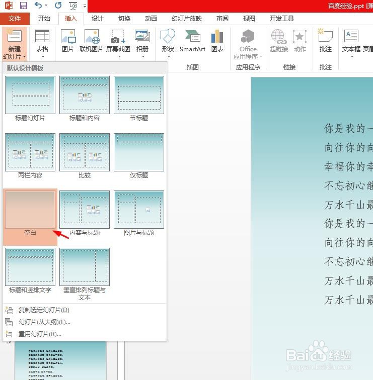Select the 空白 blank layout
The image size is (373, 380).
[x=30, y=217]
